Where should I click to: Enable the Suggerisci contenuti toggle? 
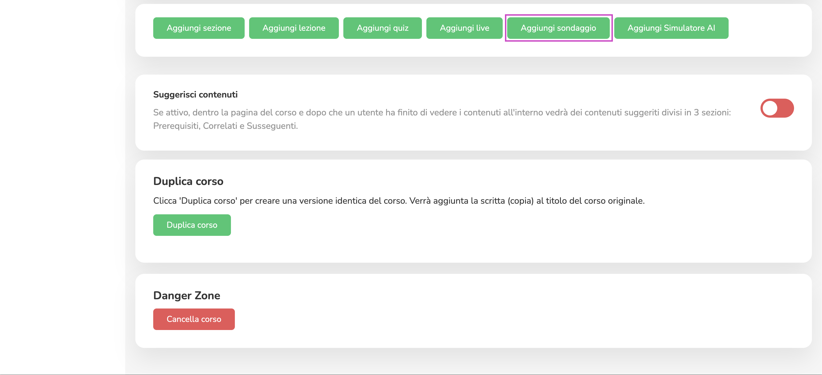[x=777, y=108]
